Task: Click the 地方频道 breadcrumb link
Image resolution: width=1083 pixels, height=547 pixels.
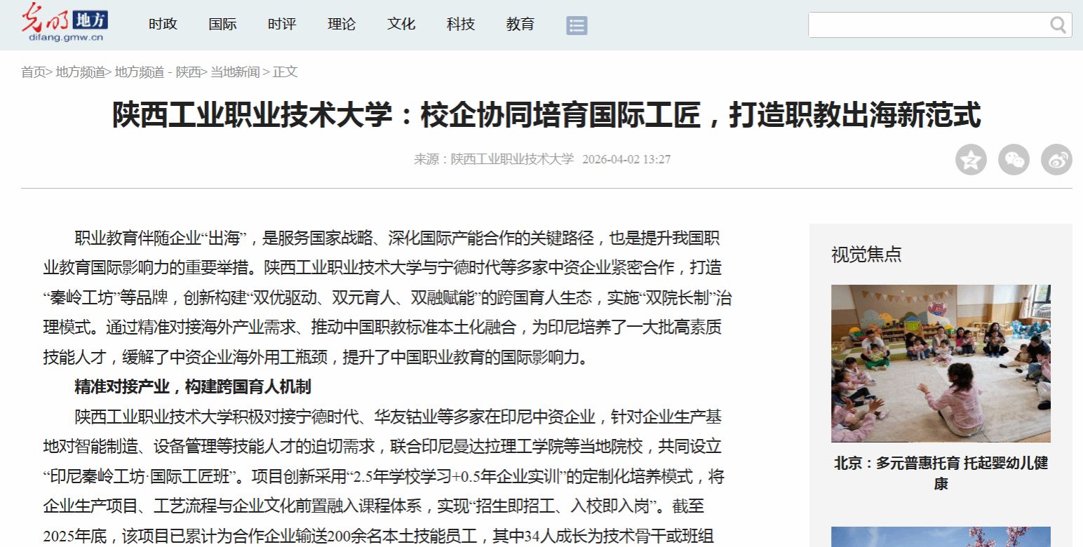Action: (x=81, y=72)
